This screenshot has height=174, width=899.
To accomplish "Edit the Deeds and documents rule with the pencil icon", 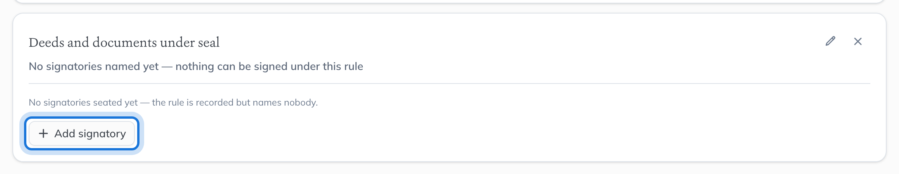I will pyautogui.click(x=830, y=41).
